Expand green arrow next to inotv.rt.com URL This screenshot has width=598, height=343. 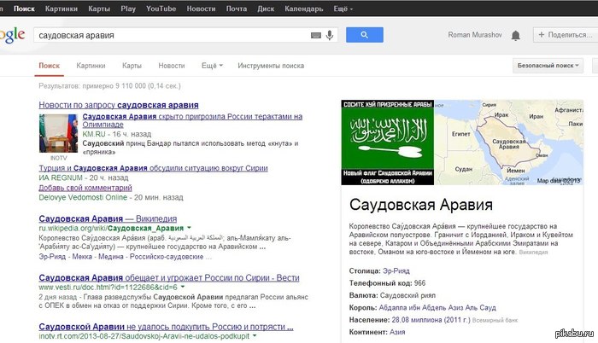[255, 336]
